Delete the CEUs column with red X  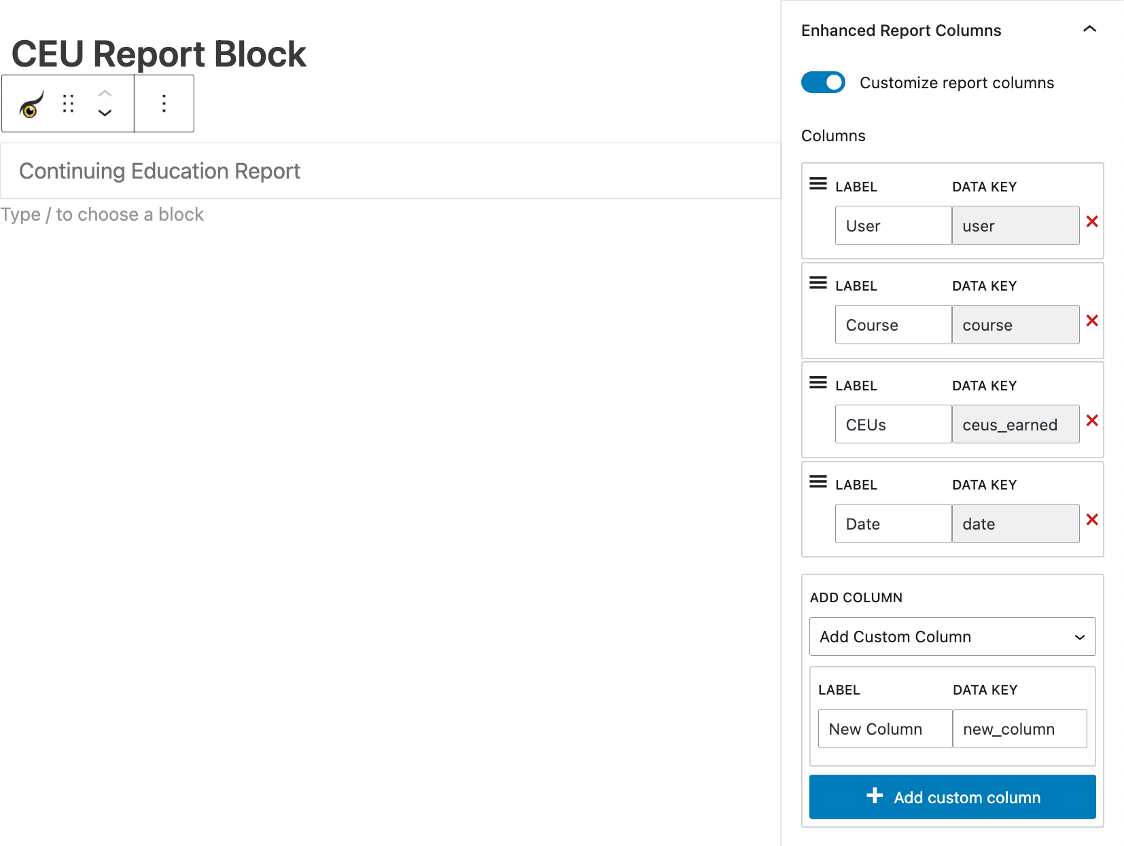pyautogui.click(x=1093, y=420)
